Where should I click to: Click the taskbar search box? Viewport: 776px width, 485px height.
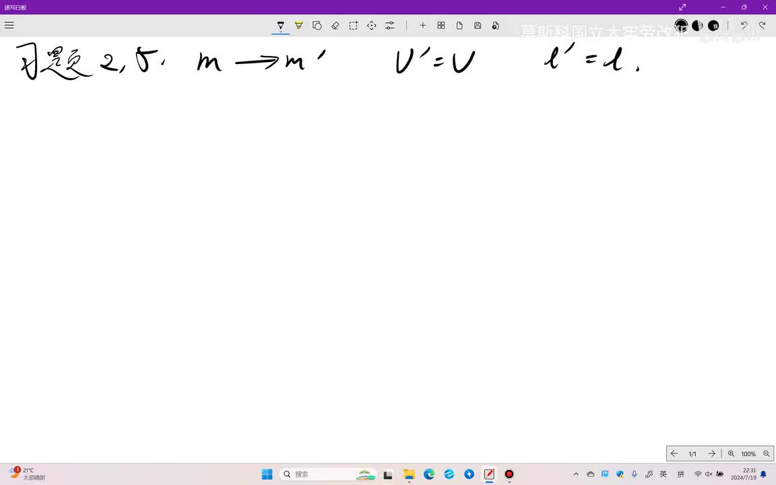(x=327, y=474)
